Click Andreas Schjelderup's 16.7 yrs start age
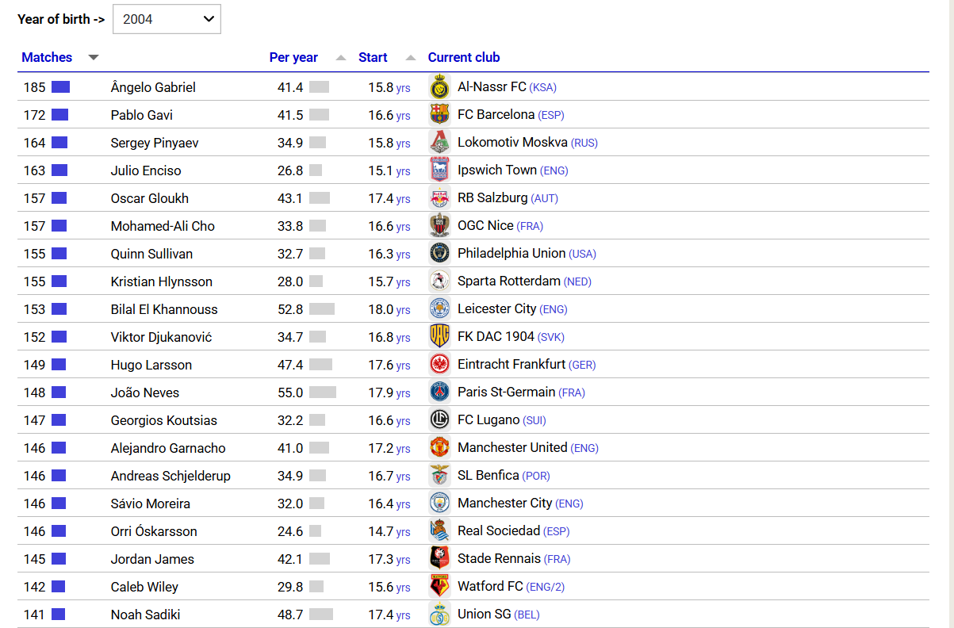This screenshot has width=954, height=628. tap(389, 476)
